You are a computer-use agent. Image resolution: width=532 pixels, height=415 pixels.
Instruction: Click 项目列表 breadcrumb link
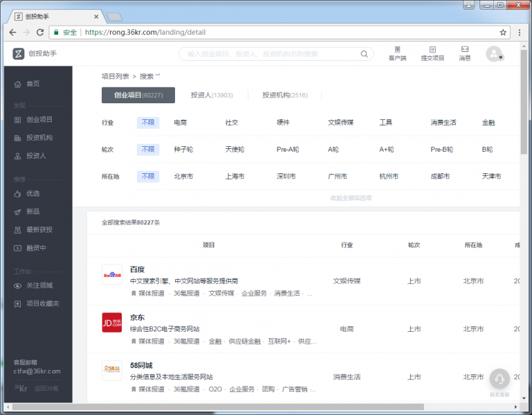pos(115,76)
